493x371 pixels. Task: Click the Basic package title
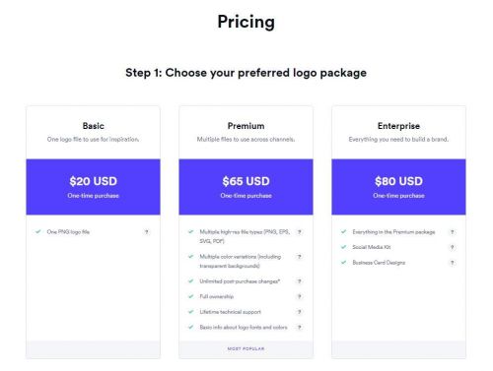94,126
